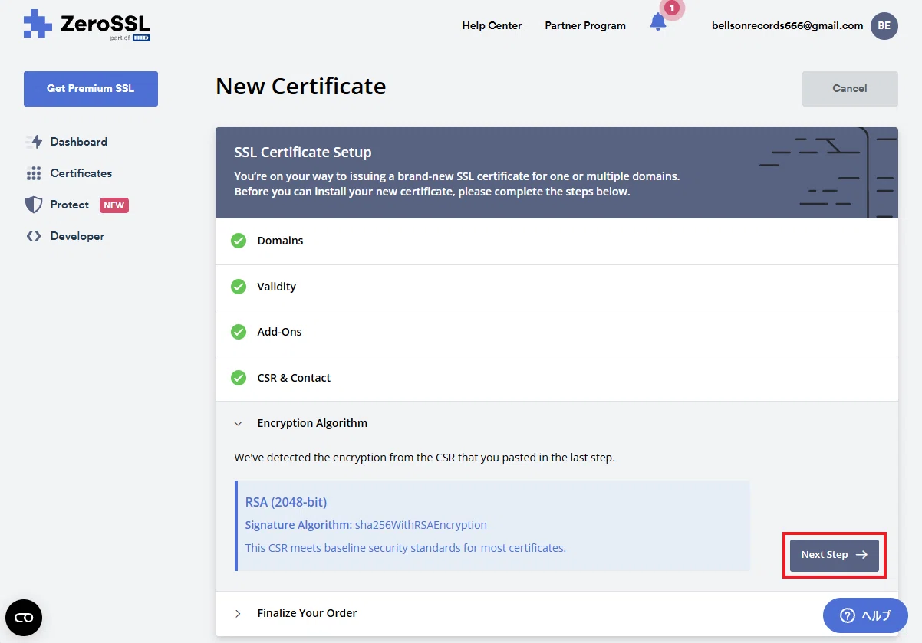Click the account email address
This screenshot has width=922, height=643.
788,25
